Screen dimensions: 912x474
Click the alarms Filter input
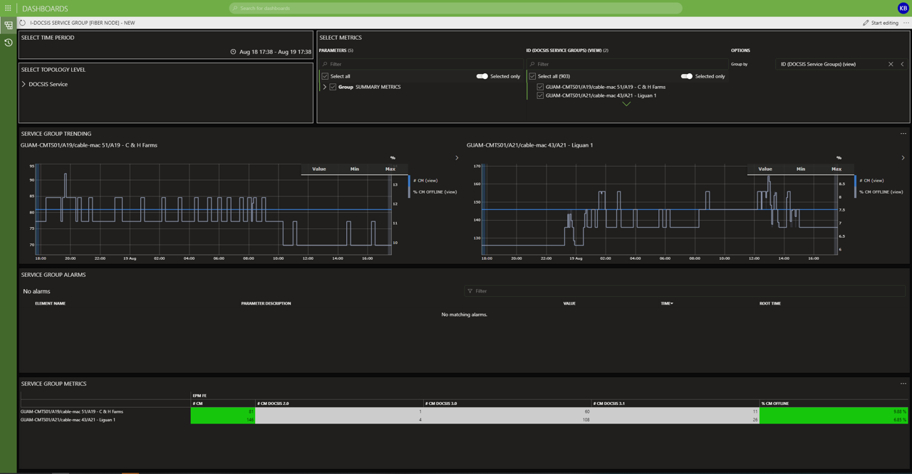point(685,291)
